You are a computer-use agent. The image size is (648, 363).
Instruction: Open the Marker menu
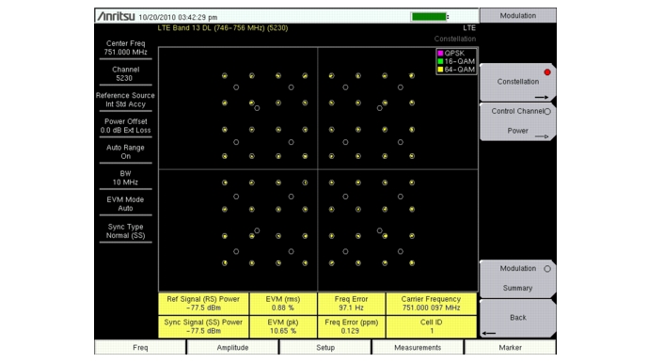pyautogui.click(x=511, y=347)
